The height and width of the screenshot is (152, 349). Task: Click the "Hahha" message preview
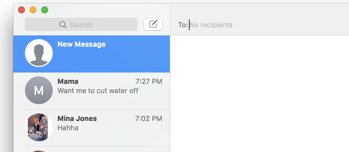(x=68, y=128)
